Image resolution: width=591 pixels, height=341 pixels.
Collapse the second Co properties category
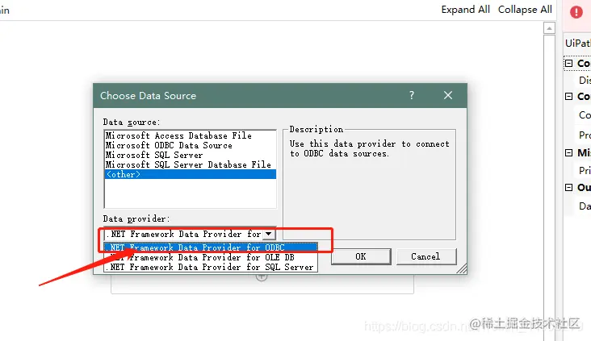pyautogui.click(x=568, y=97)
